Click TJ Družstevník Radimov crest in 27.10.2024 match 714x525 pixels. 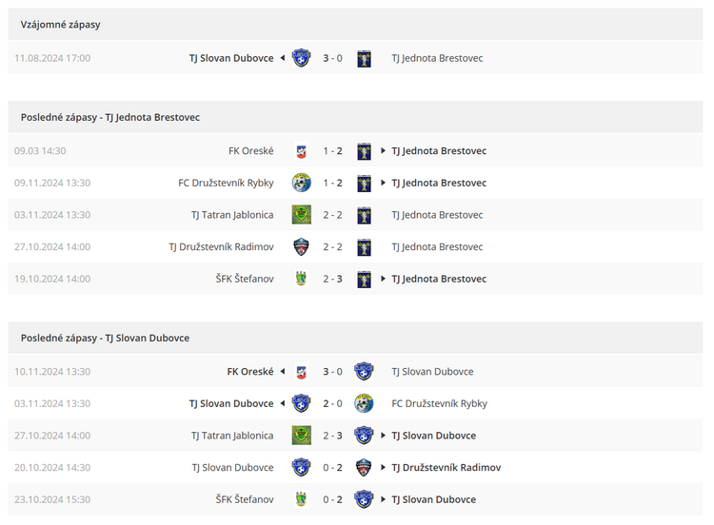[301, 246]
